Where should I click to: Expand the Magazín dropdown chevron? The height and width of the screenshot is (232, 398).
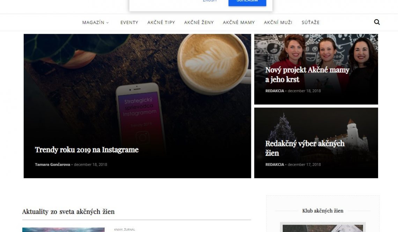click(x=108, y=23)
